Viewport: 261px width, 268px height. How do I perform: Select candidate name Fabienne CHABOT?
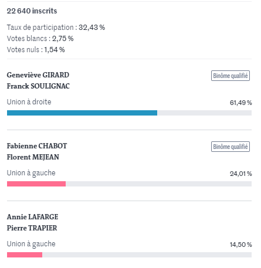[x=37, y=146]
